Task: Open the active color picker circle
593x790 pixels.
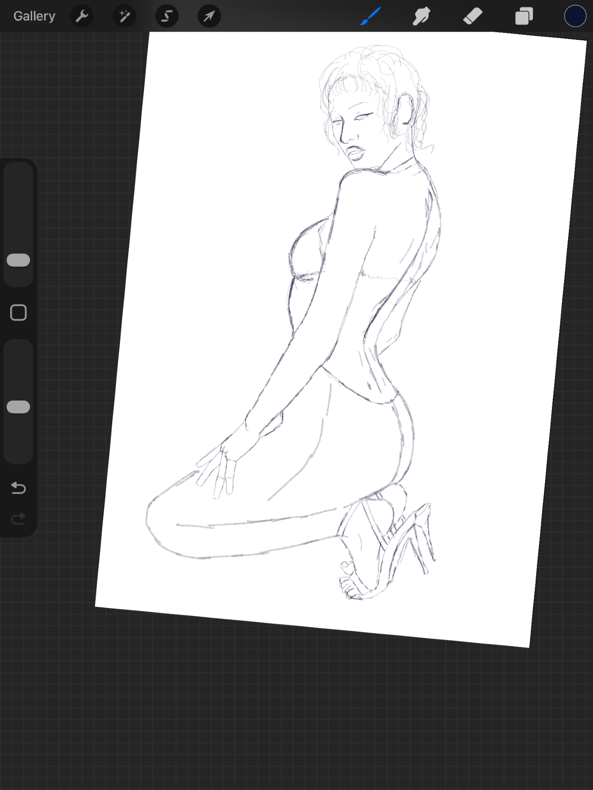Action: point(575,16)
